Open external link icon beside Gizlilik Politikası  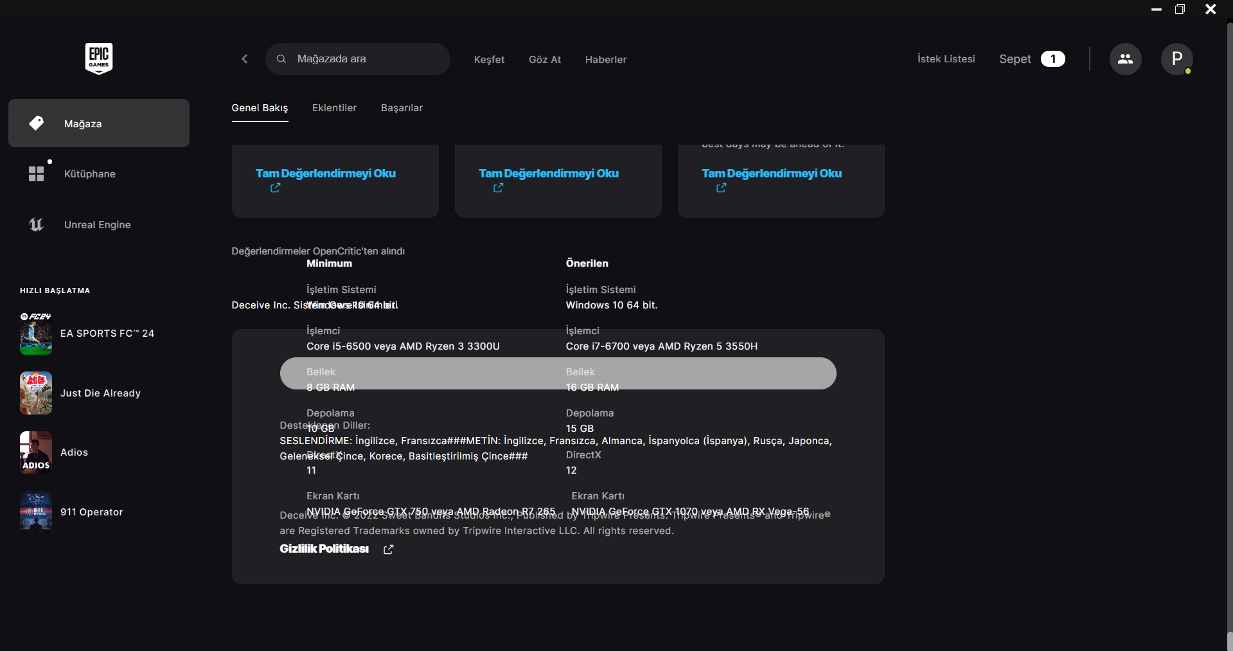pos(388,549)
